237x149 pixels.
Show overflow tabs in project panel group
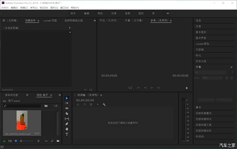(60, 95)
